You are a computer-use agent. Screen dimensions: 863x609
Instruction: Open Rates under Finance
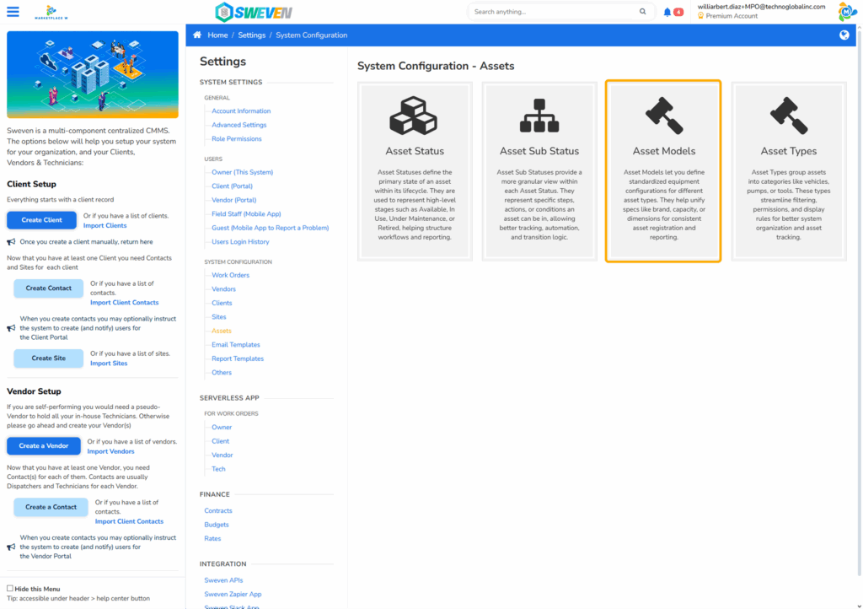point(212,538)
